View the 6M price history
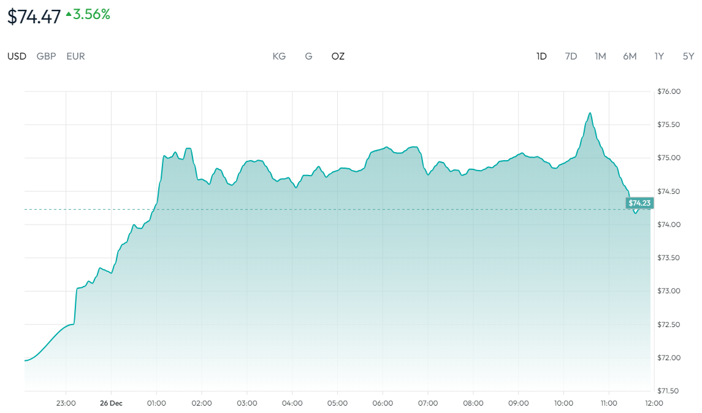The image size is (702, 413). coord(630,56)
